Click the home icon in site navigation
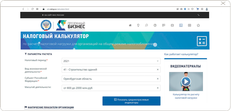The height and width of the screenshot is (111, 231). click(130, 25)
